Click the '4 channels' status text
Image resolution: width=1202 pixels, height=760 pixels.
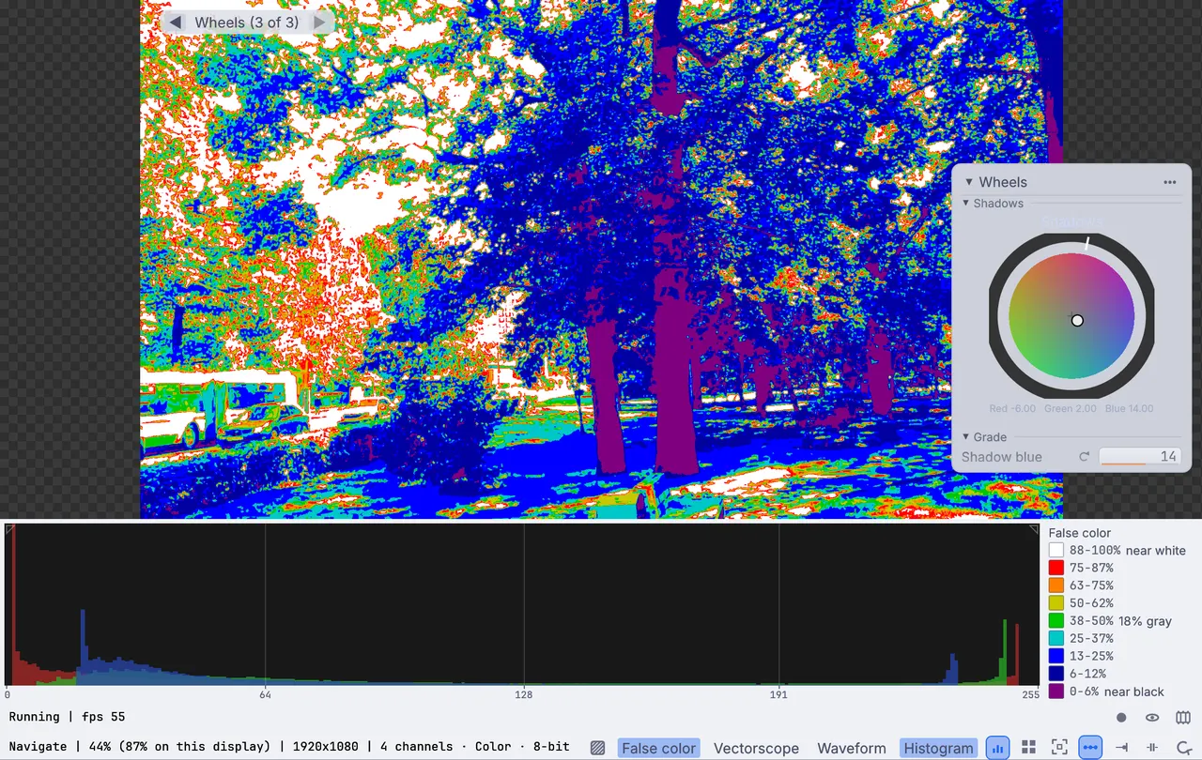416,747
